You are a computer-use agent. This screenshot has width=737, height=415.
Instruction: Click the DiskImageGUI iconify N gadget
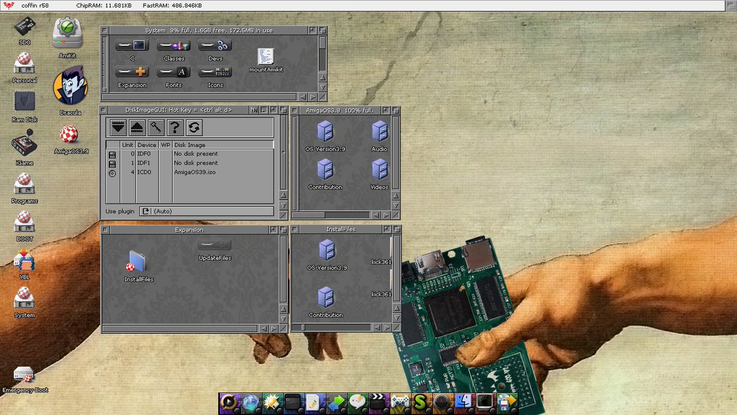254,109
